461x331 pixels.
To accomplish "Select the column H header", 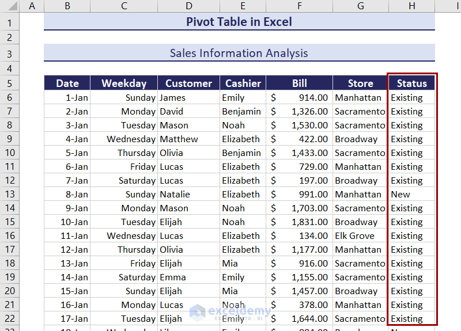I will click(x=411, y=6).
